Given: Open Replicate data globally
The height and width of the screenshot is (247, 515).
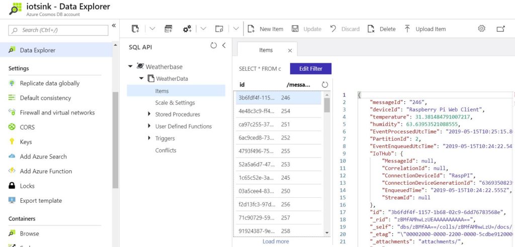Looking at the screenshot, I should click(51, 83).
